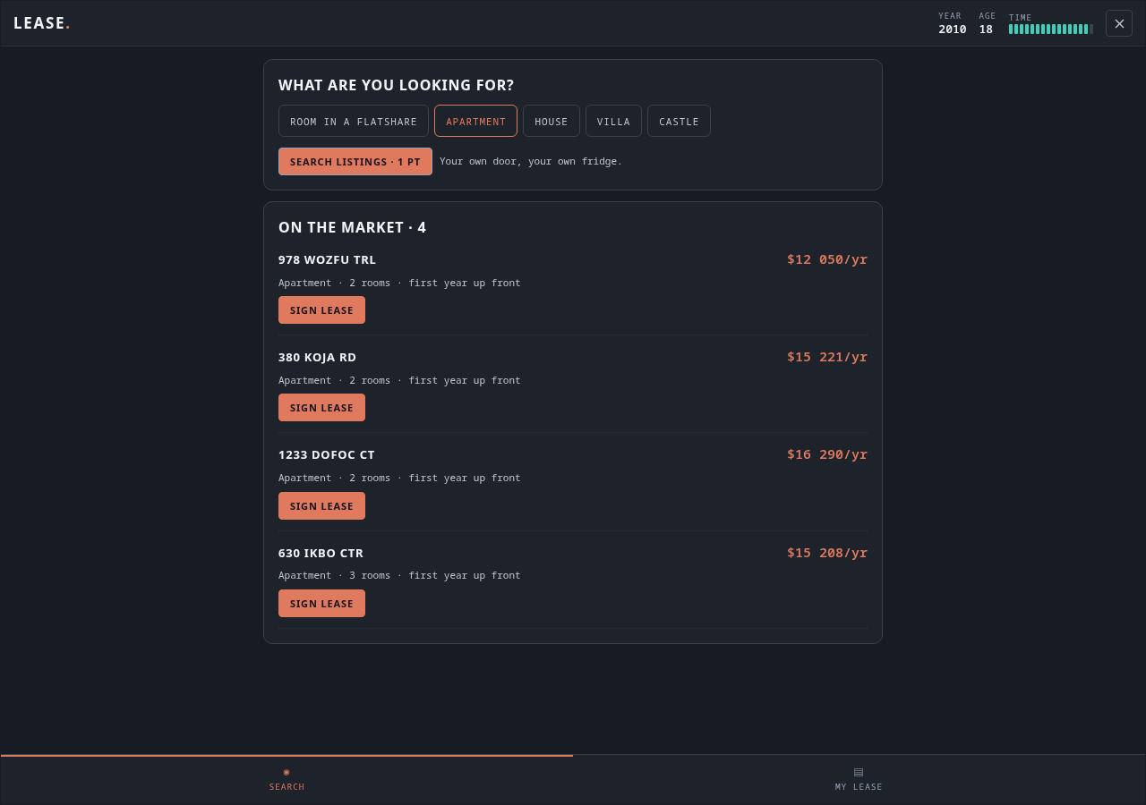Sign lease for 1233 Dofoc Ct
This screenshot has height=805, width=1146.
321,506
